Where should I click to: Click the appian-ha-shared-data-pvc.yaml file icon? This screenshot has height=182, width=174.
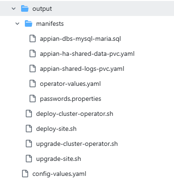32,53
